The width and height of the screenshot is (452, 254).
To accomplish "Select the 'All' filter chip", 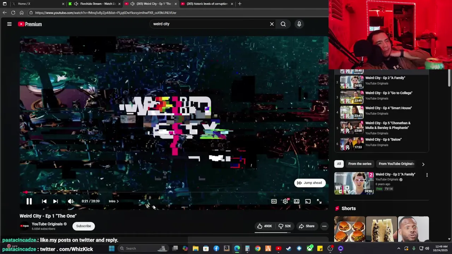I will (x=339, y=164).
